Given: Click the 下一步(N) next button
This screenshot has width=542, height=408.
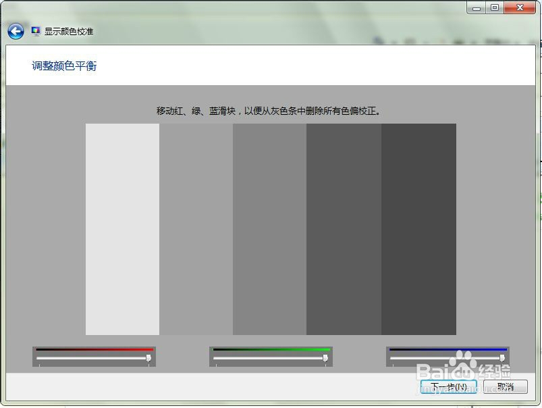Looking at the screenshot, I should pyautogui.click(x=449, y=386).
